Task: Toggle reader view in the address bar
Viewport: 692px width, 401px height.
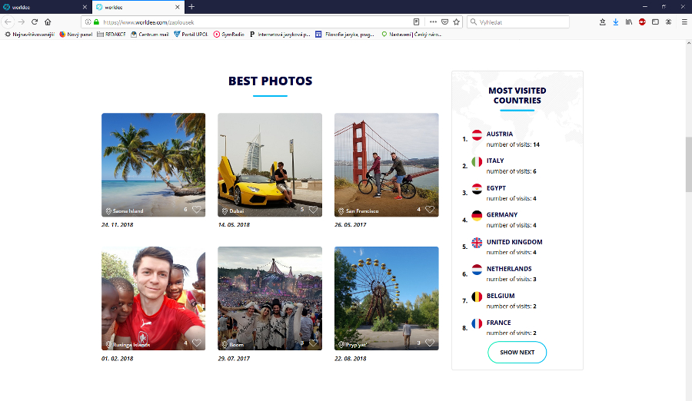Action: click(x=417, y=22)
